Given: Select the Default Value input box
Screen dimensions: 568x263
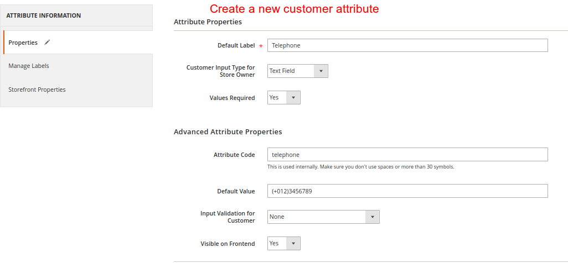Looking at the screenshot, I should click(407, 191).
